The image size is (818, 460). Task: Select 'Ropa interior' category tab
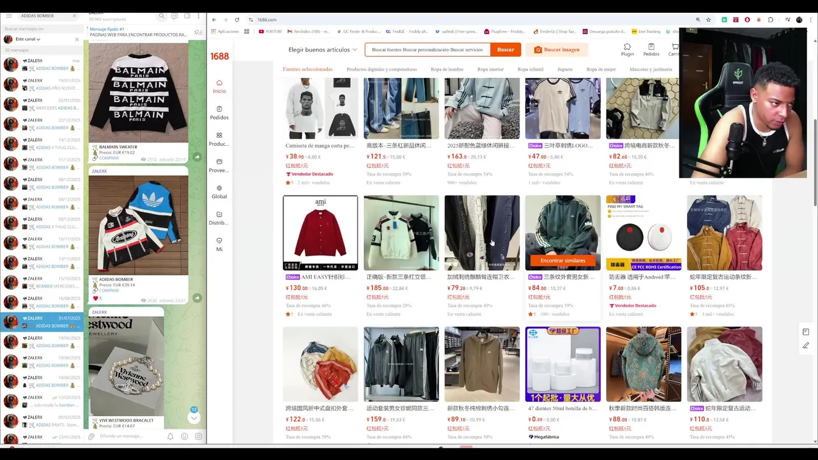[490, 69]
